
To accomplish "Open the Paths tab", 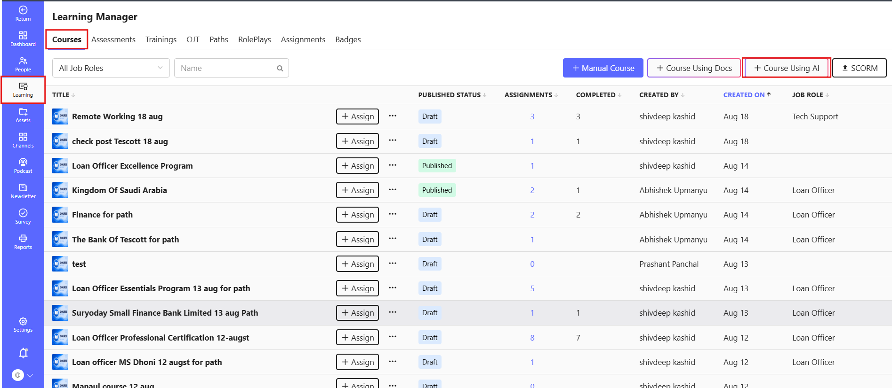I will click(219, 39).
